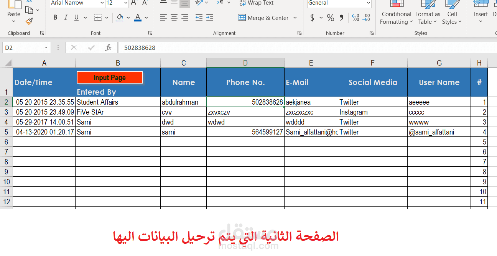Click Increase Indent icon
The width and height of the screenshot is (497, 256).
click(x=209, y=18)
